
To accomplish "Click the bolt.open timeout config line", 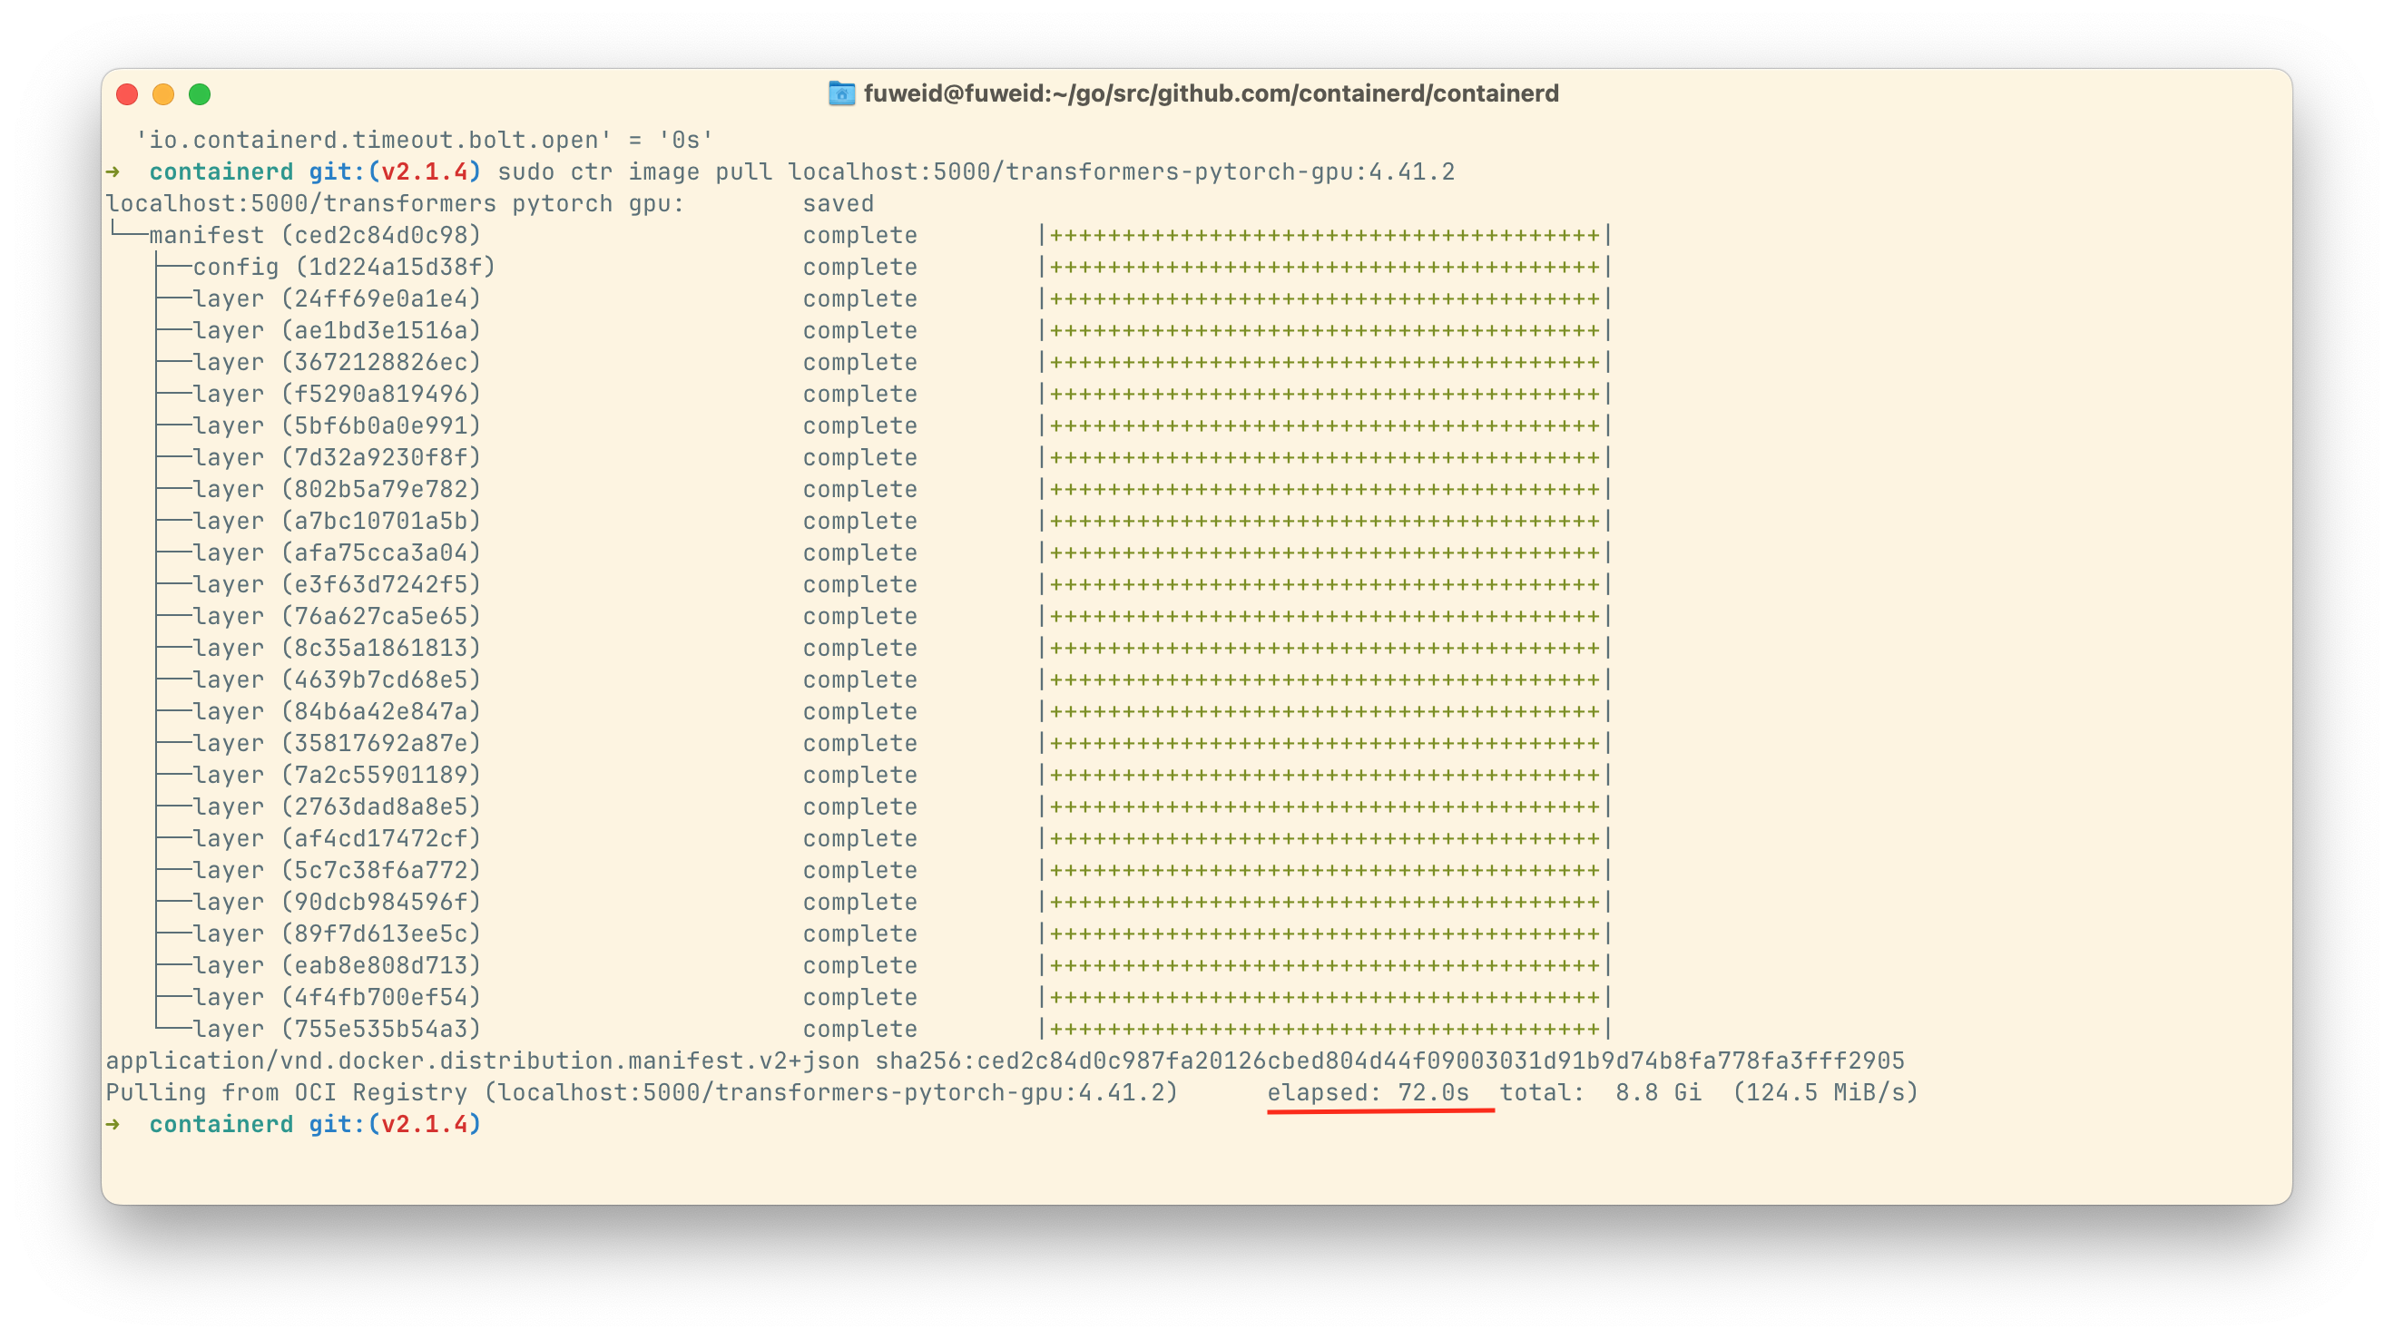I will click(x=425, y=141).
